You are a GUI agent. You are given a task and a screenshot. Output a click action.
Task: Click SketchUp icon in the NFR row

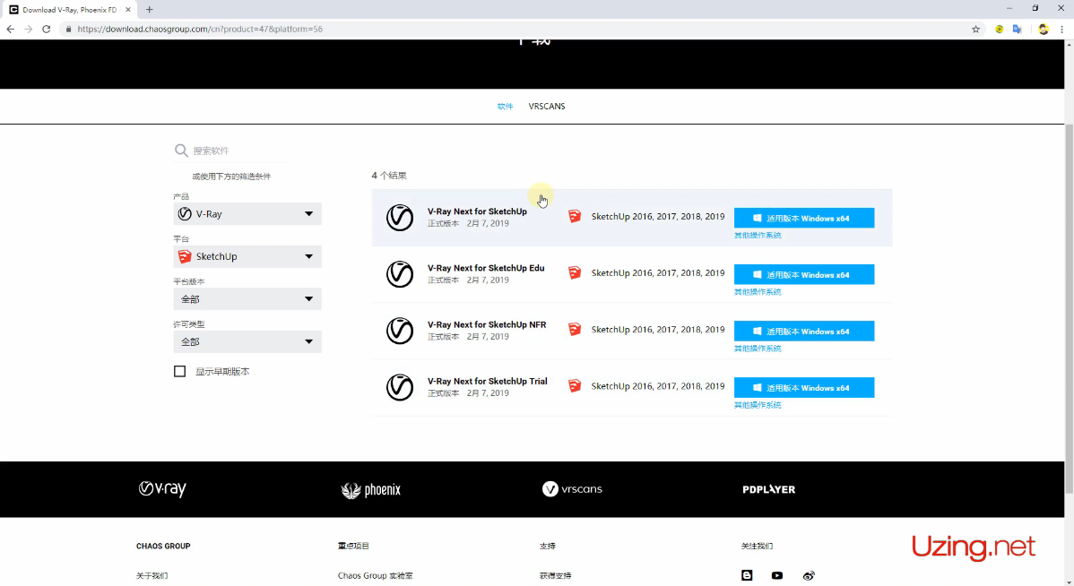pos(574,329)
